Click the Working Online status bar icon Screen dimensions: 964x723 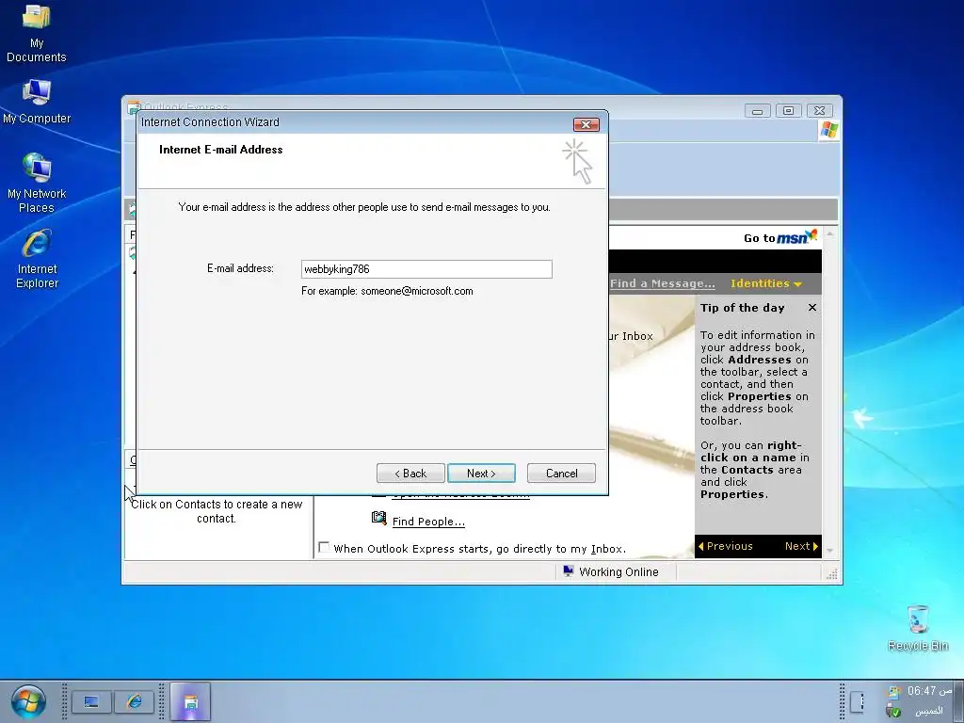pos(568,571)
